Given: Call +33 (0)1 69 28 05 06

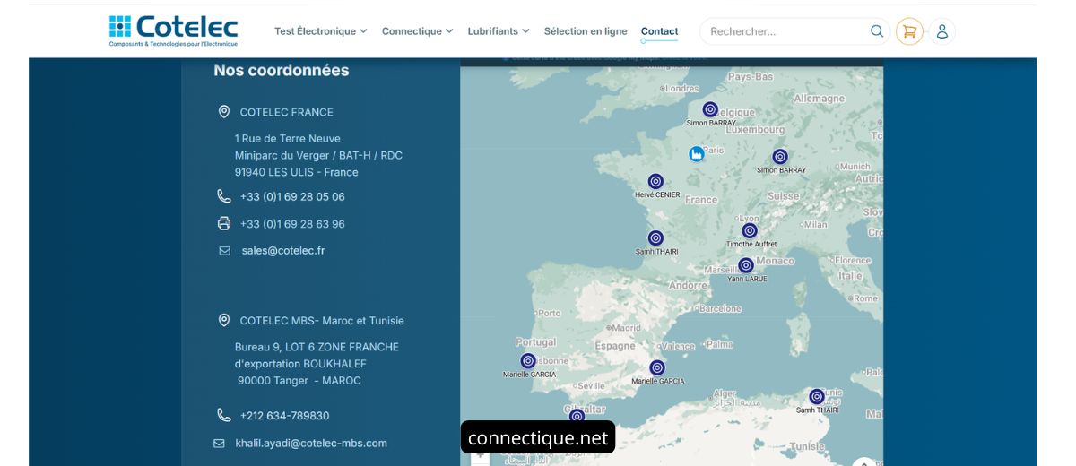Looking at the screenshot, I should pos(292,197).
